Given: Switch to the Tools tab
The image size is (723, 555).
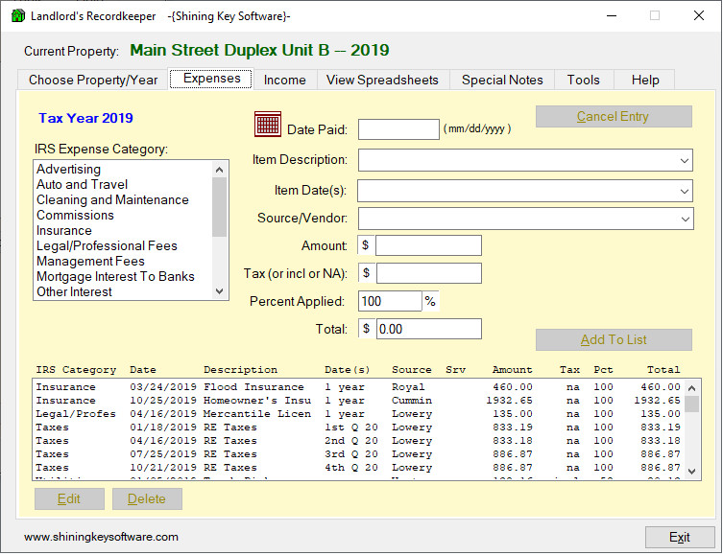Looking at the screenshot, I should [583, 80].
